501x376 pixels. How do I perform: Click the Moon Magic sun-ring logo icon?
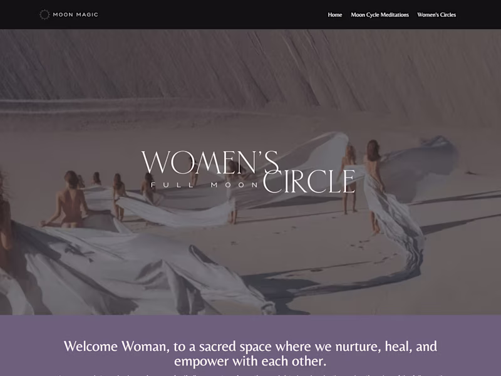pyautogui.click(x=44, y=14)
